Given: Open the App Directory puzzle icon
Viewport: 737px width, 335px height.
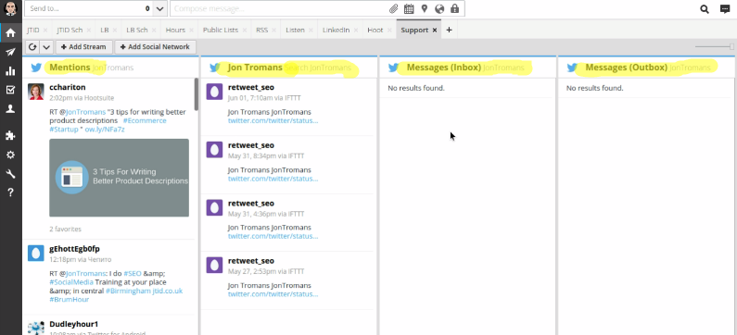Looking at the screenshot, I should 10,136.
